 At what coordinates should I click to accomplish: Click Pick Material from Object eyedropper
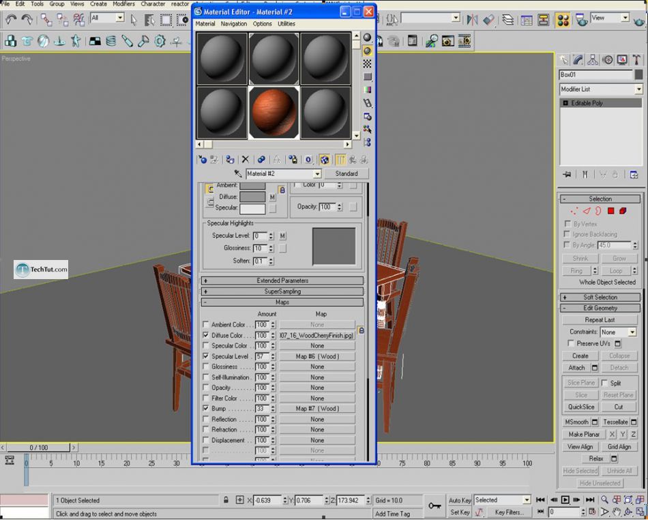click(237, 173)
